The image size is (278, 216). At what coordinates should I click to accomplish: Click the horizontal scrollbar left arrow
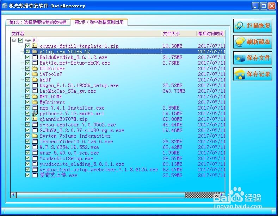pos(13,195)
